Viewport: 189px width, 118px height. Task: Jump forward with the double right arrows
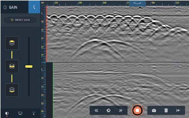pos(121,110)
